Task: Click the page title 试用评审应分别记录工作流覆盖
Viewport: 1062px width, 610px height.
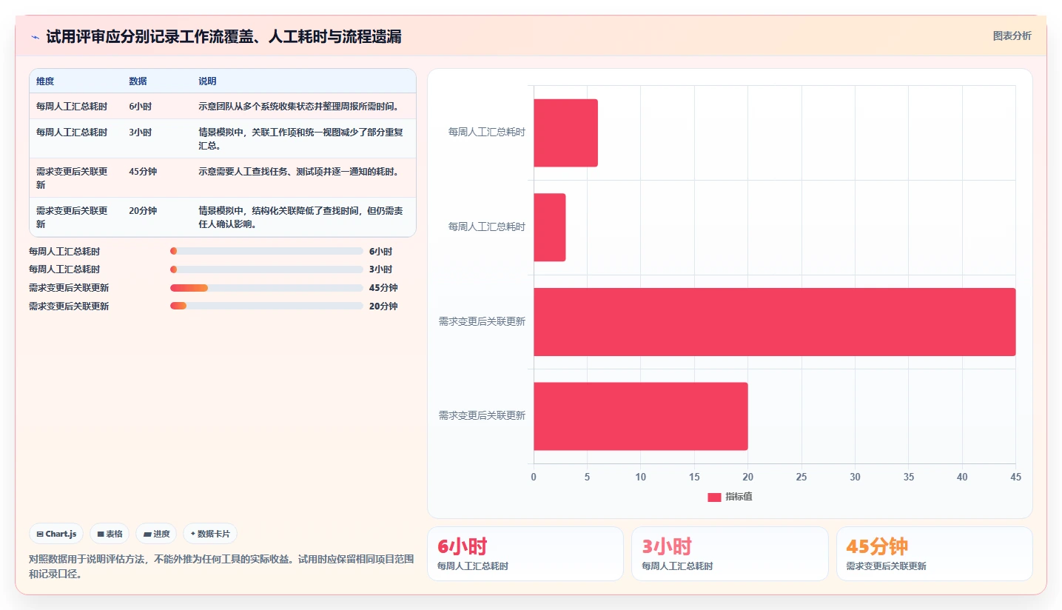Action: 224,37
